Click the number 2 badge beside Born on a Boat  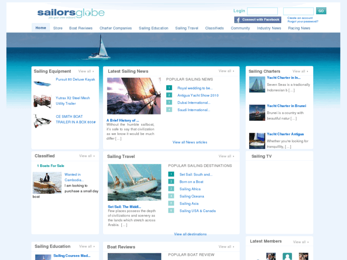point(171,181)
